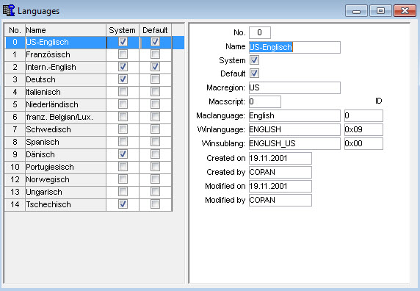The width and height of the screenshot is (420, 291).
Task: Select Niederländisch in the list
Action: (65, 104)
